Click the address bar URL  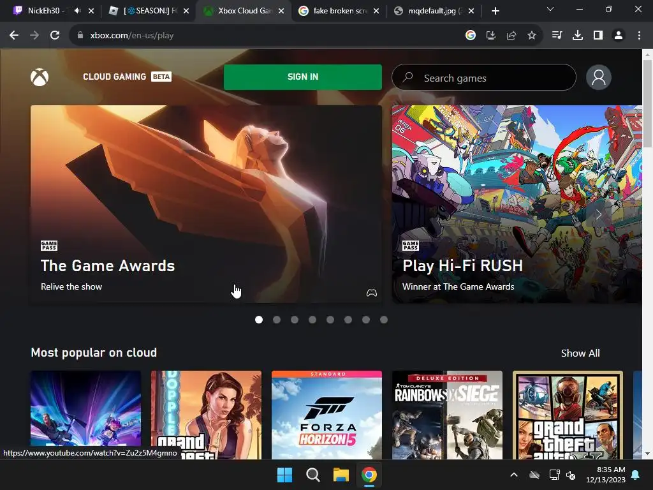pos(131,36)
